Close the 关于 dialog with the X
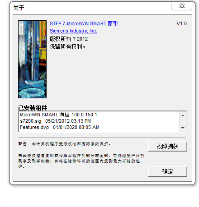The height and width of the screenshot is (207, 199). pyautogui.click(x=181, y=6)
